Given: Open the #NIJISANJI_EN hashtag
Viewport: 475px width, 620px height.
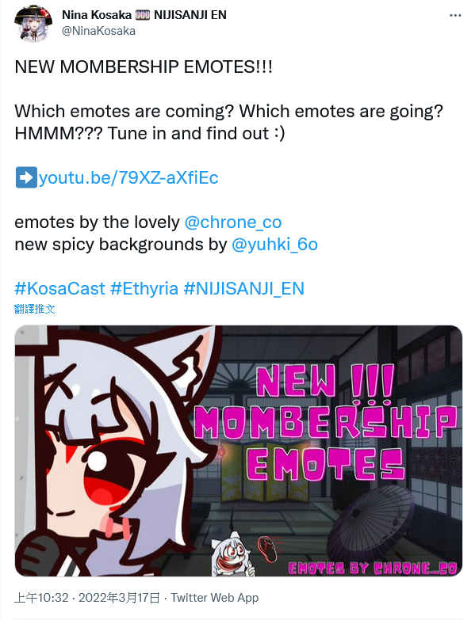Looking at the screenshot, I should coord(243,289).
